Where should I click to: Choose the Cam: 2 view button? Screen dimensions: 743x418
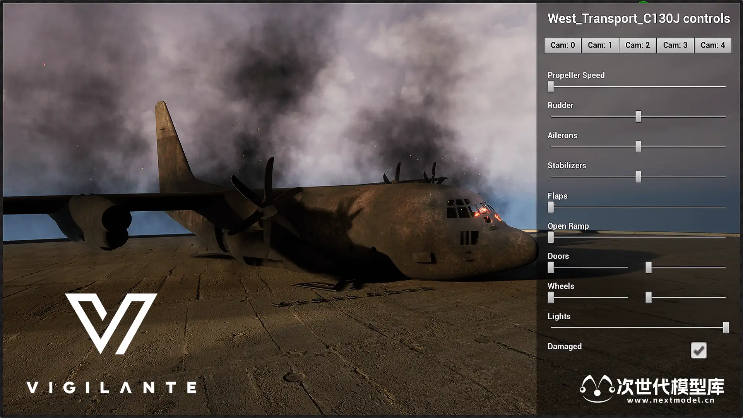coord(637,45)
